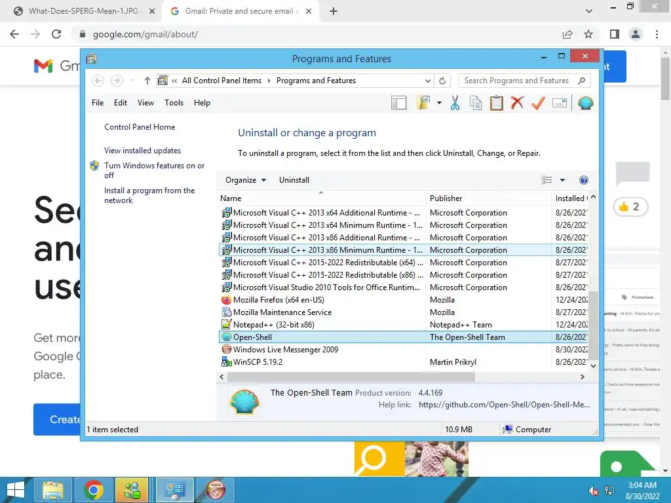Sort by Name column header

321,198
